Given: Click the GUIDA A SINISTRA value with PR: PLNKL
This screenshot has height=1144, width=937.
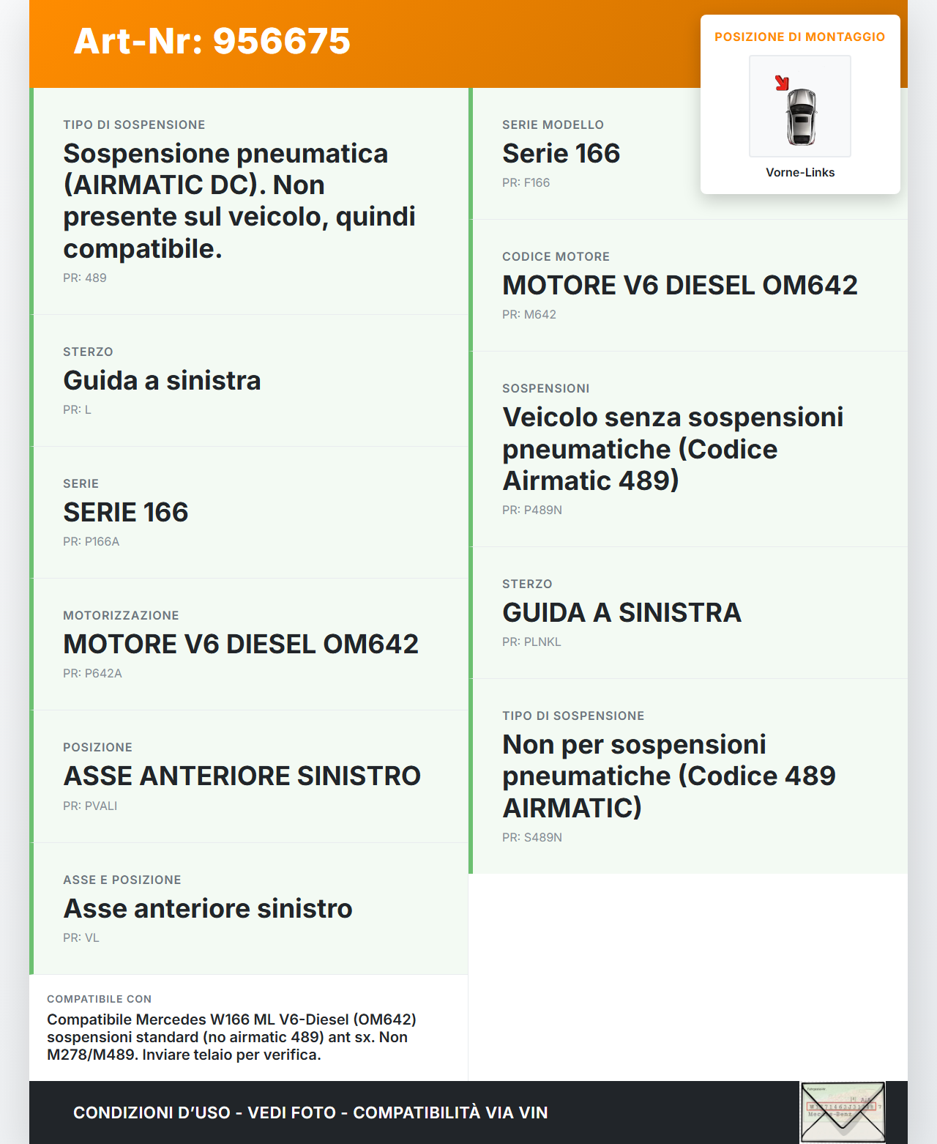Looking at the screenshot, I should [621, 613].
